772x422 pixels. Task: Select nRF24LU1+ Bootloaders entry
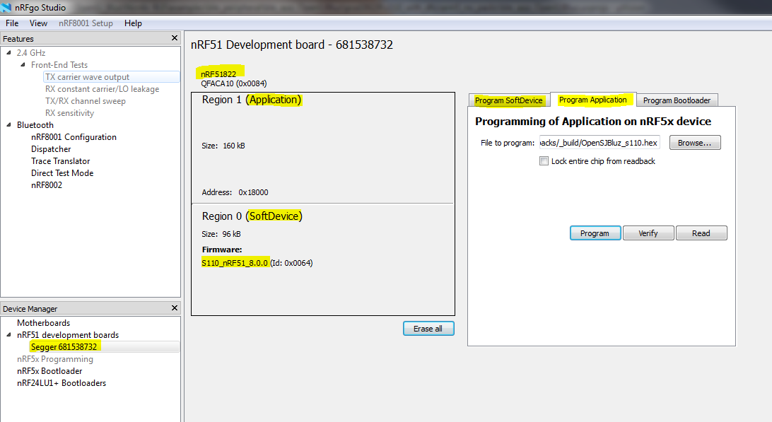(62, 383)
